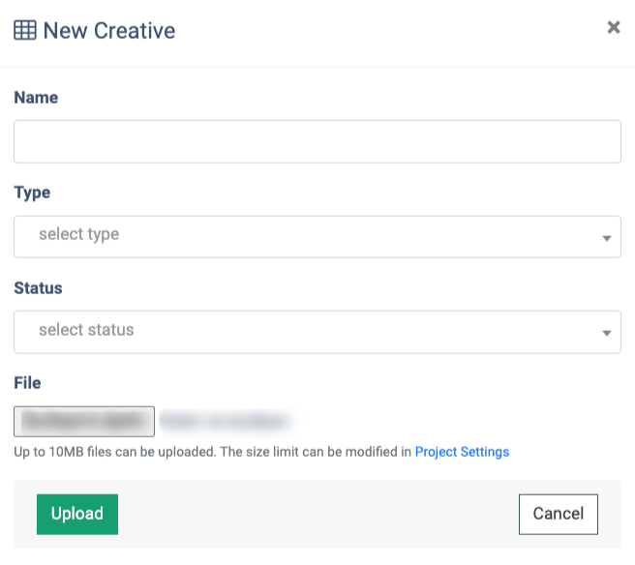Focus the Name text input field

pyautogui.click(x=317, y=141)
